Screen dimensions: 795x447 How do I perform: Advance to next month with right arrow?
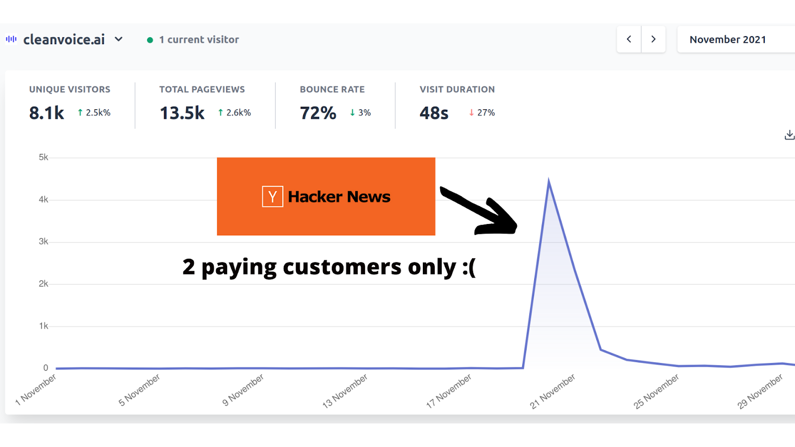[x=653, y=39]
